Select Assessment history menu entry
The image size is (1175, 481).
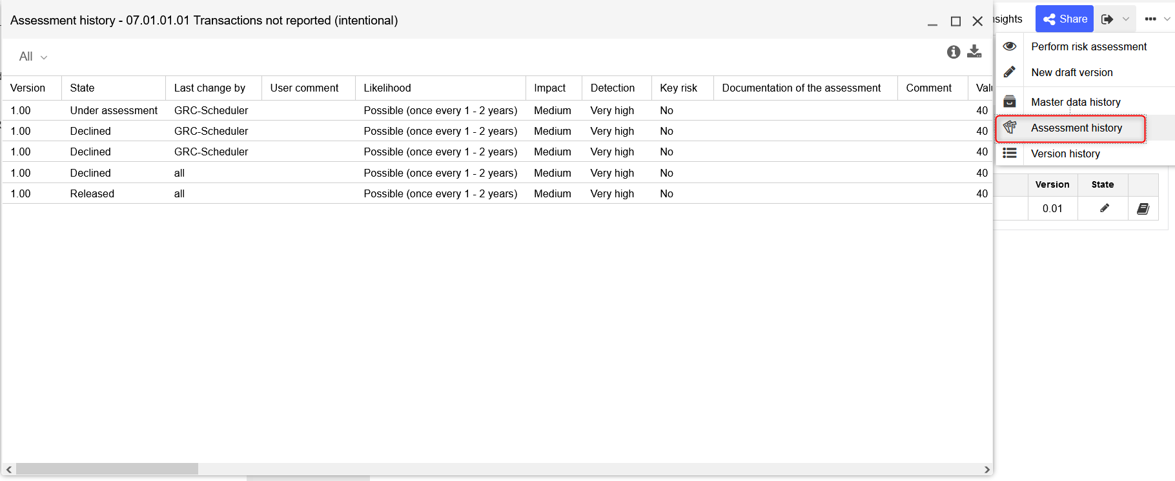(x=1076, y=128)
